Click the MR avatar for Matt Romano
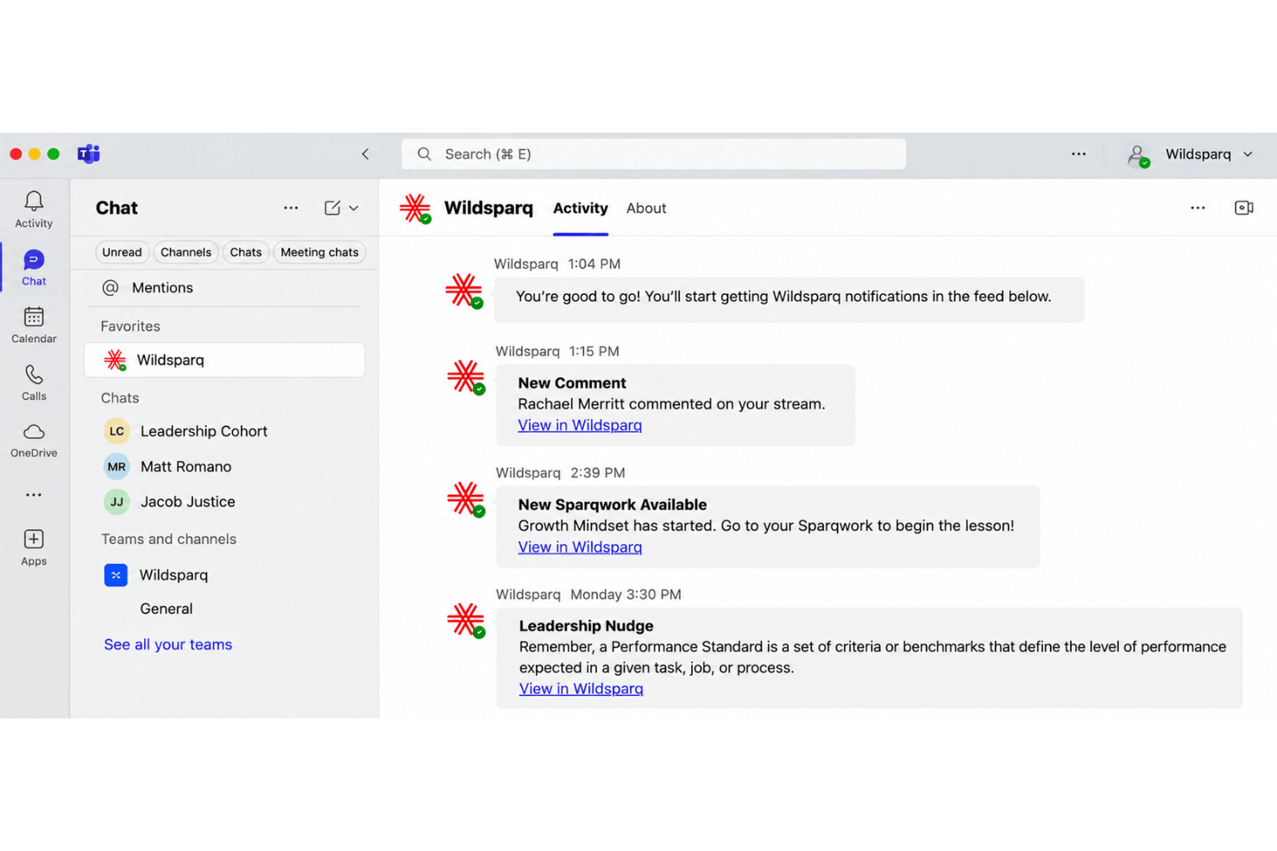This screenshot has height=851, width=1277. [x=116, y=466]
